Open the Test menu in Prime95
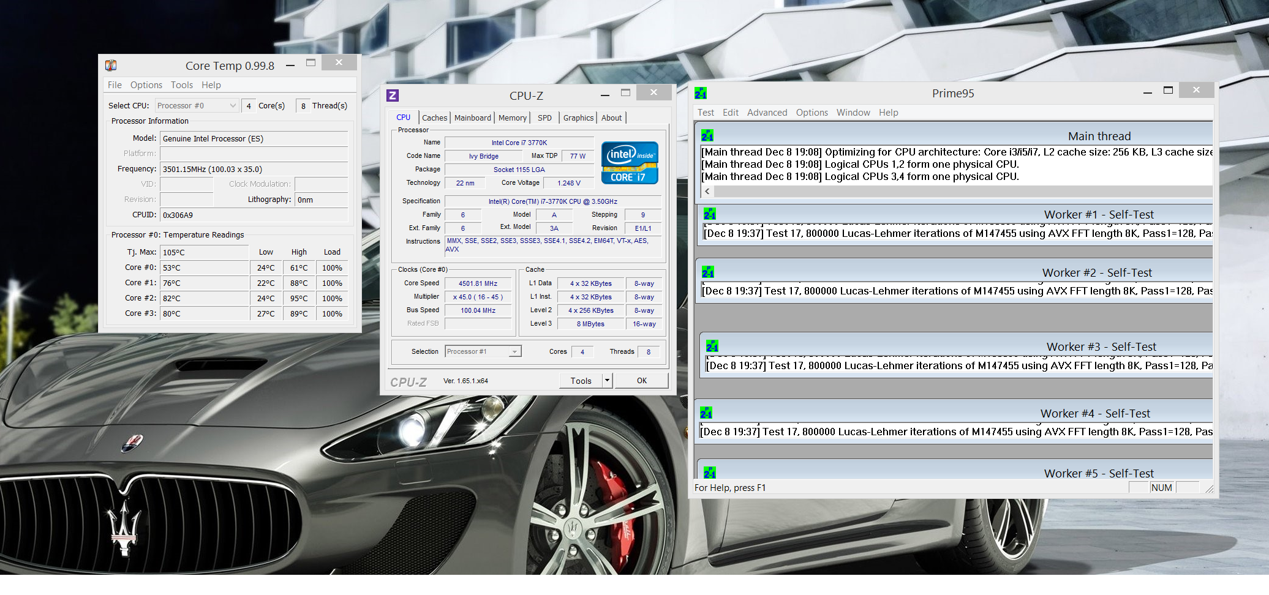Viewport: 1269px width, 595px height. point(706,113)
